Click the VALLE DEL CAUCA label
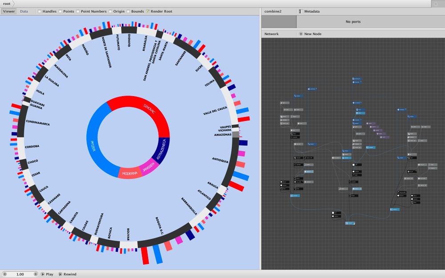Screen dimensions: 445x278 click(x=215, y=111)
